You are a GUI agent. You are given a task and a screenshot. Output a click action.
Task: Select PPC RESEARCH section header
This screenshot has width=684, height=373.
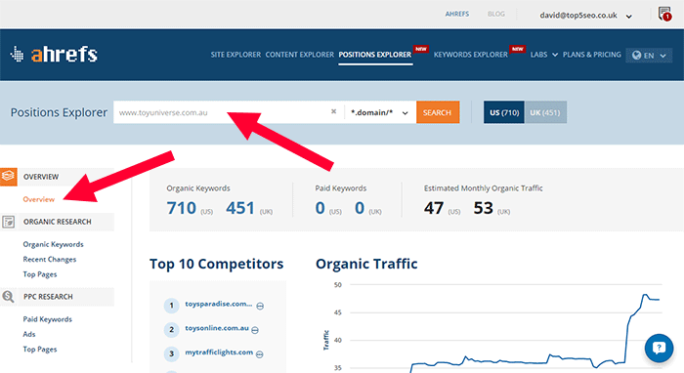click(x=48, y=296)
